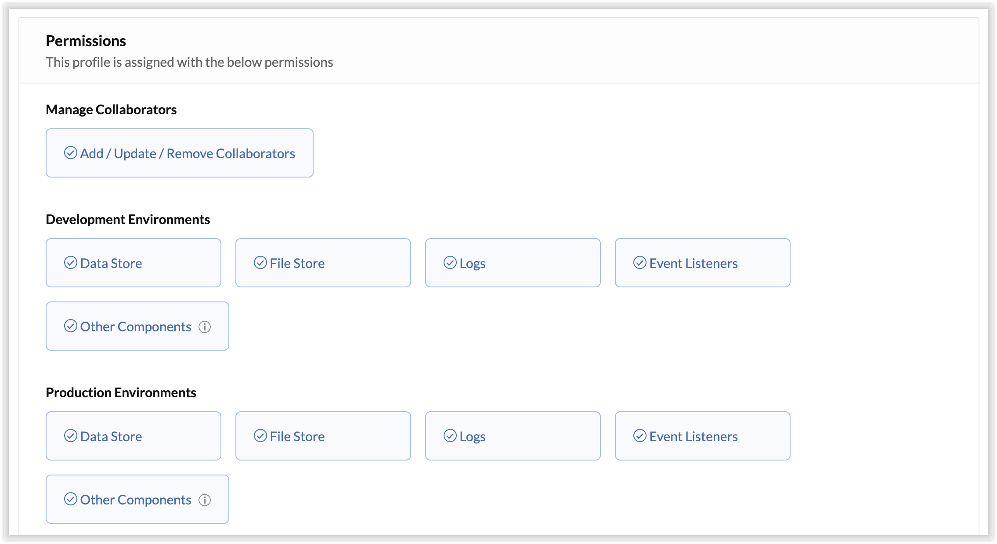Click the checkmark icon in Production Data Store chip

click(71, 436)
